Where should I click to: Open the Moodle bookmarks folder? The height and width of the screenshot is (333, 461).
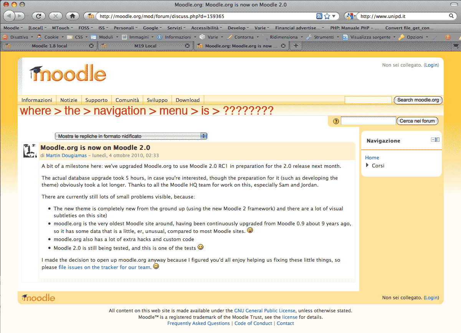click(13, 28)
